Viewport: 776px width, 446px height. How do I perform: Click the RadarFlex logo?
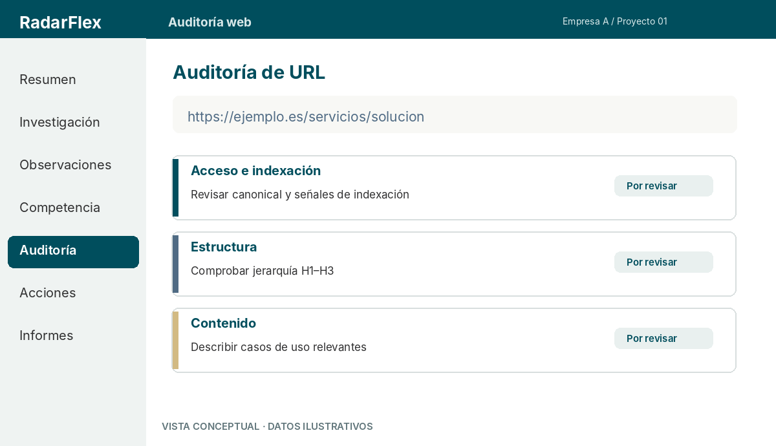coord(60,23)
